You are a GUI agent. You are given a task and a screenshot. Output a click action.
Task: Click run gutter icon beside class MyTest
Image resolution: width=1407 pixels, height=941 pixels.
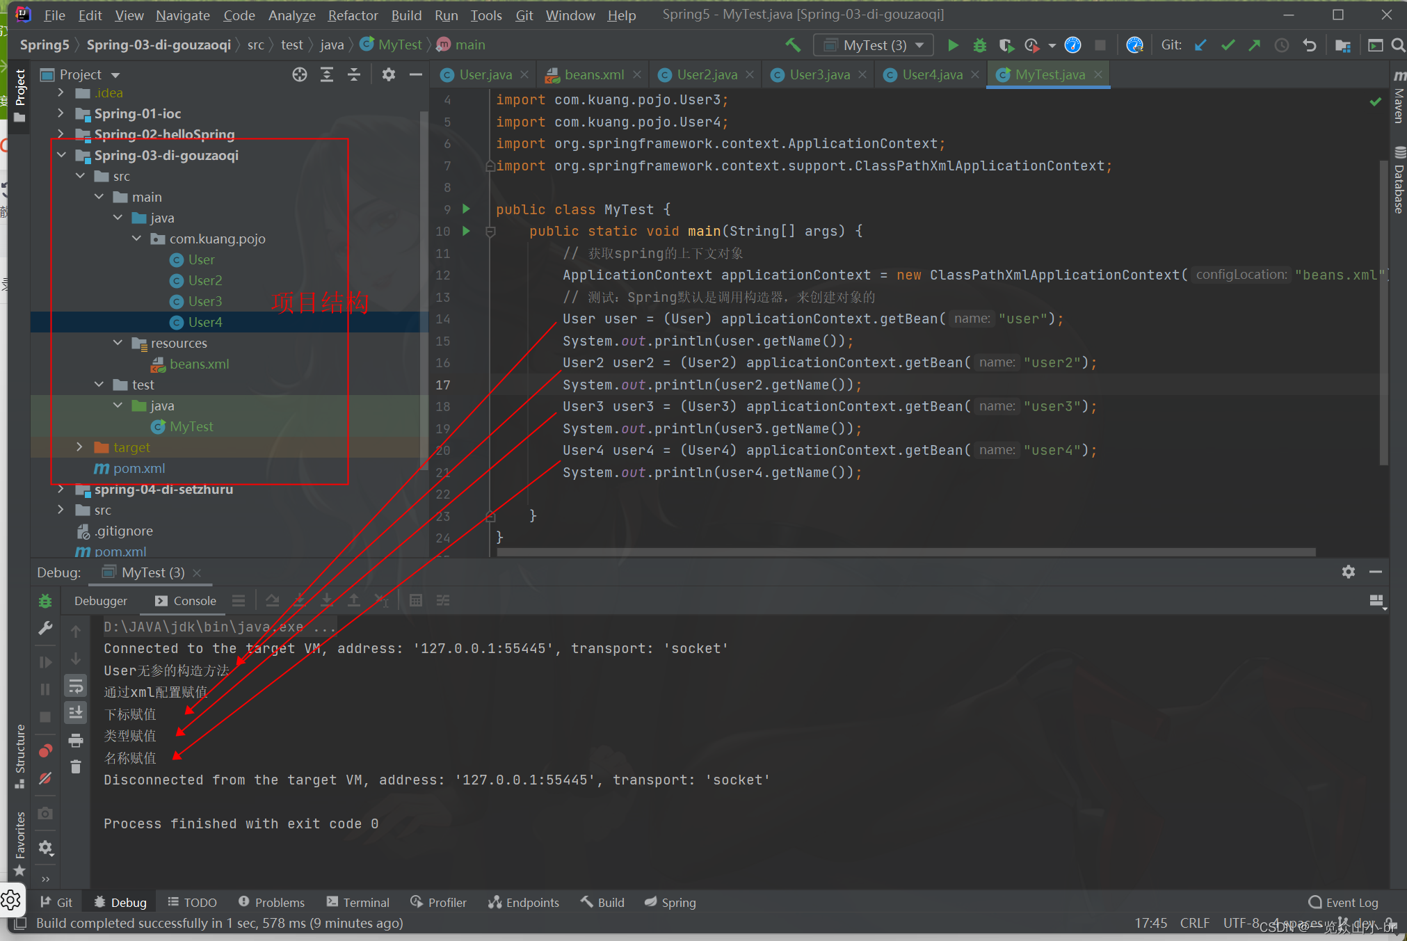466,209
